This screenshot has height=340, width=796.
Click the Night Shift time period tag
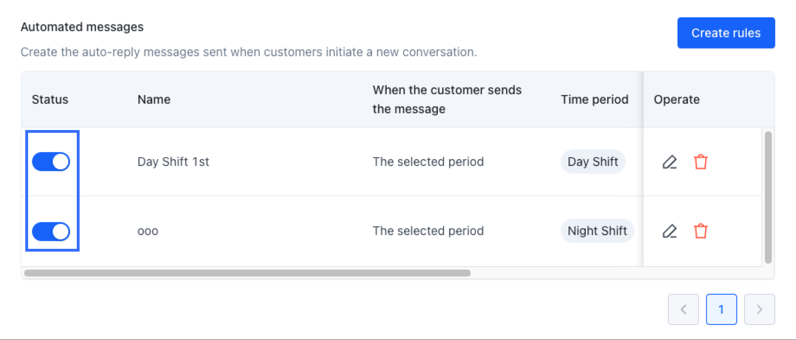(x=597, y=231)
